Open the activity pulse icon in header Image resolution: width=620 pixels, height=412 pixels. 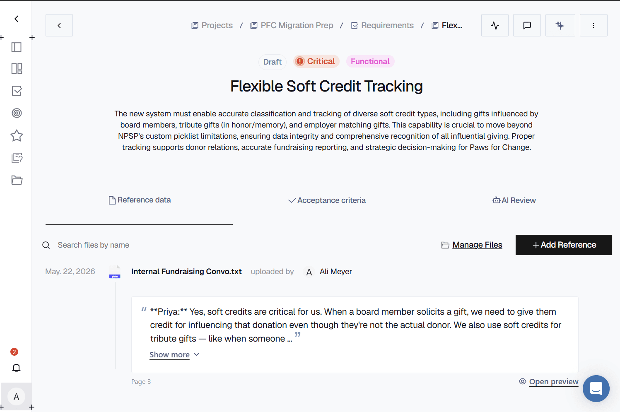[x=495, y=25]
